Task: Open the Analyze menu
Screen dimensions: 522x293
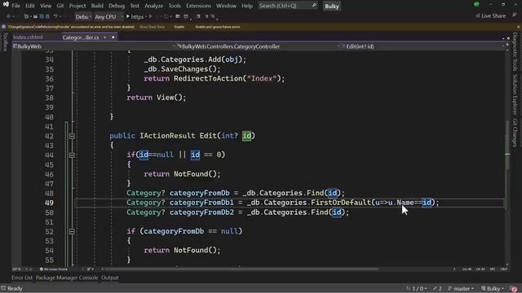Action: click(x=154, y=6)
